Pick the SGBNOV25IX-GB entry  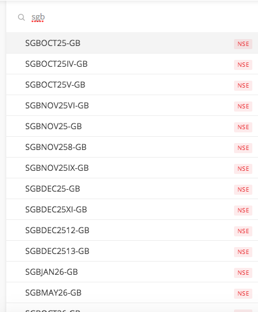click(x=132, y=168)
